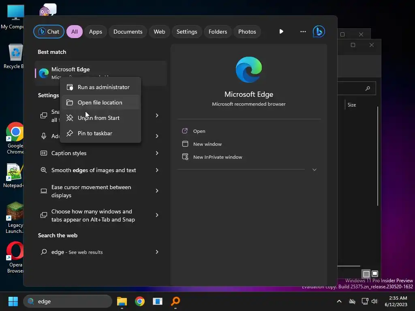Viewport: 415px width, 311px height.
Task: Click Open in the Edge preview pane
Action: (x=199, y=131)
